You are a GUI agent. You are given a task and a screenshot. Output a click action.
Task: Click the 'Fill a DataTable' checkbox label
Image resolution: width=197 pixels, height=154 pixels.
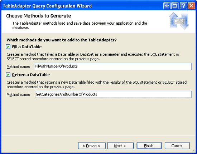point(27,47)
